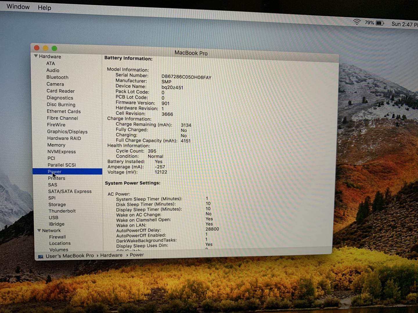Select SATA/SATA Express in the sidebar
The image size is (418, 313).
coord(70,192)
